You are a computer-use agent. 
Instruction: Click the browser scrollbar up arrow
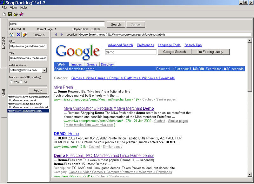point(250,41)
